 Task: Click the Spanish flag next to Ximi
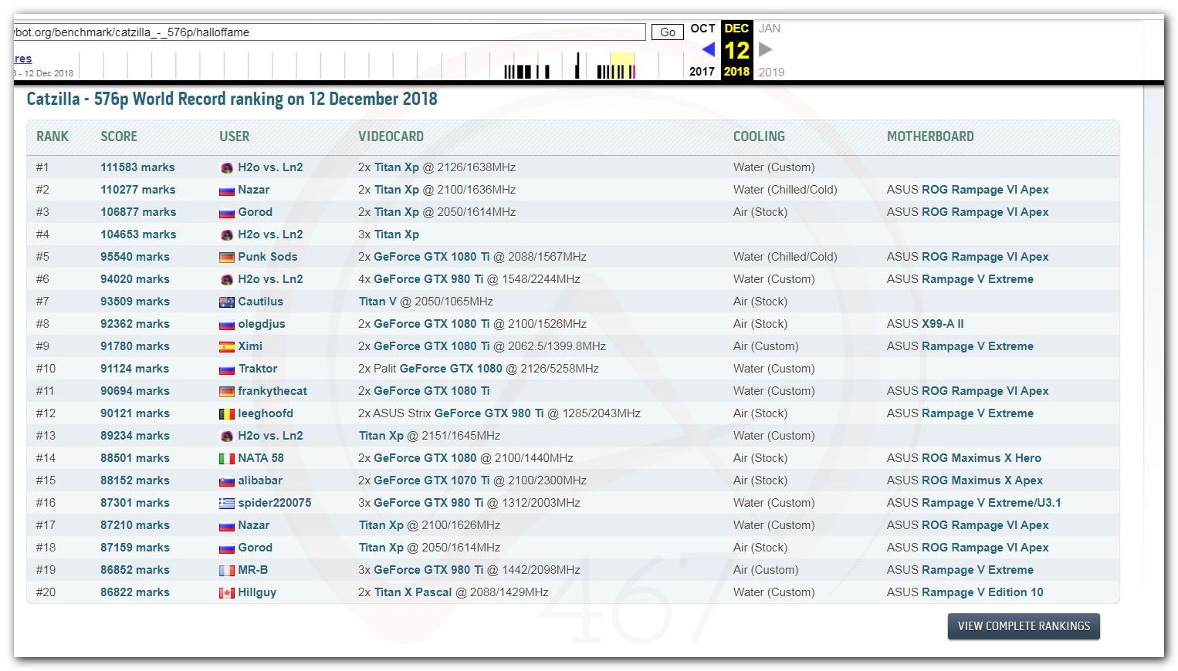point(227,346)
